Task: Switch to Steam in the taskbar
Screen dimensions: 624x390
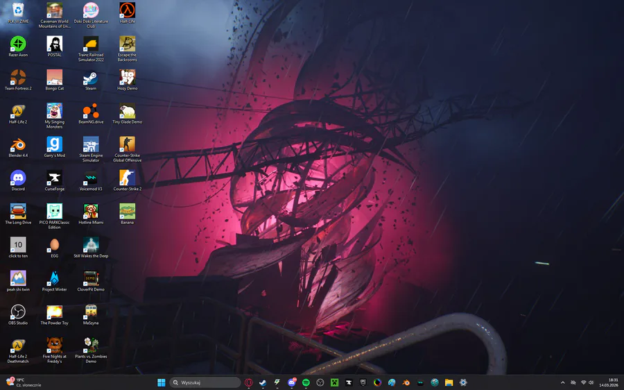Action: [263, 382]
